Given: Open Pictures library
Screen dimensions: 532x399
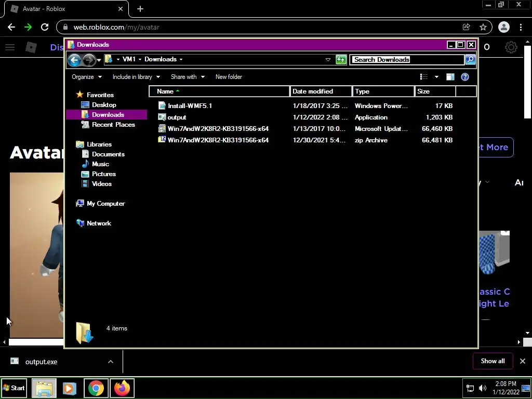Looking at the screenshot, I should (x=104, y=174).
